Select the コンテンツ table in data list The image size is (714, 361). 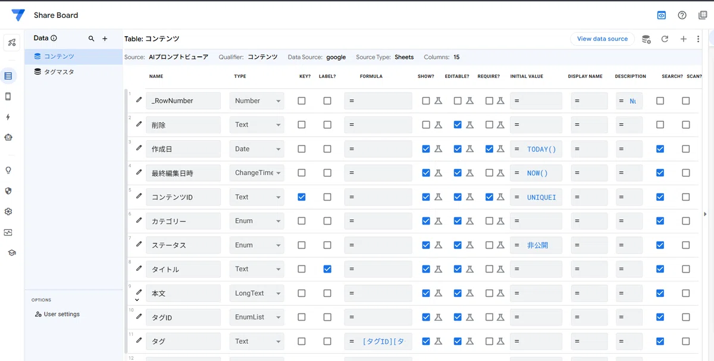click(x=73, y=56)
